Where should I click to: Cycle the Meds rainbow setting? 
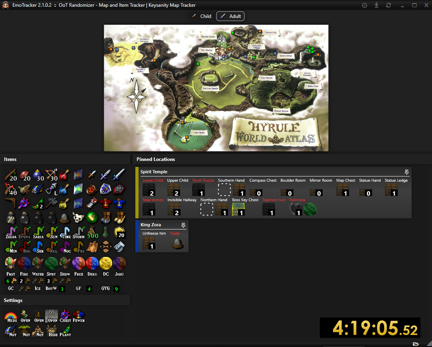point(11,317)
